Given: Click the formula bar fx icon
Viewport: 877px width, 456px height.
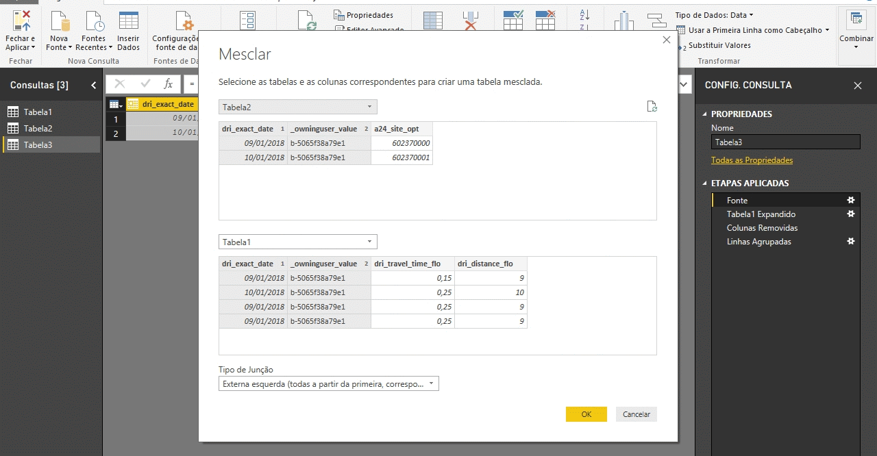Looking at the screenshot, I should [168, 84].
